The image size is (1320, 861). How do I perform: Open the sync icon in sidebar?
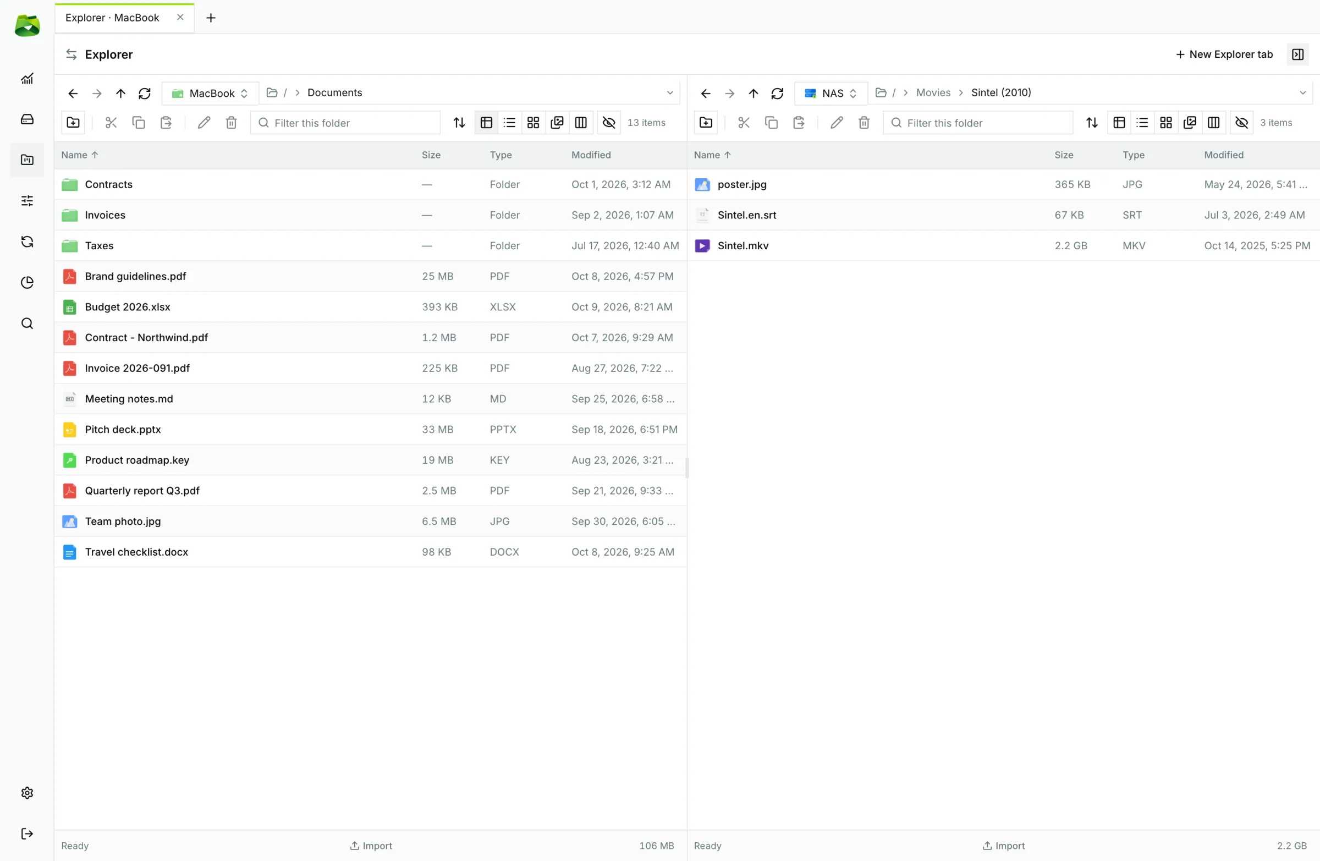(x=26, y=242)
